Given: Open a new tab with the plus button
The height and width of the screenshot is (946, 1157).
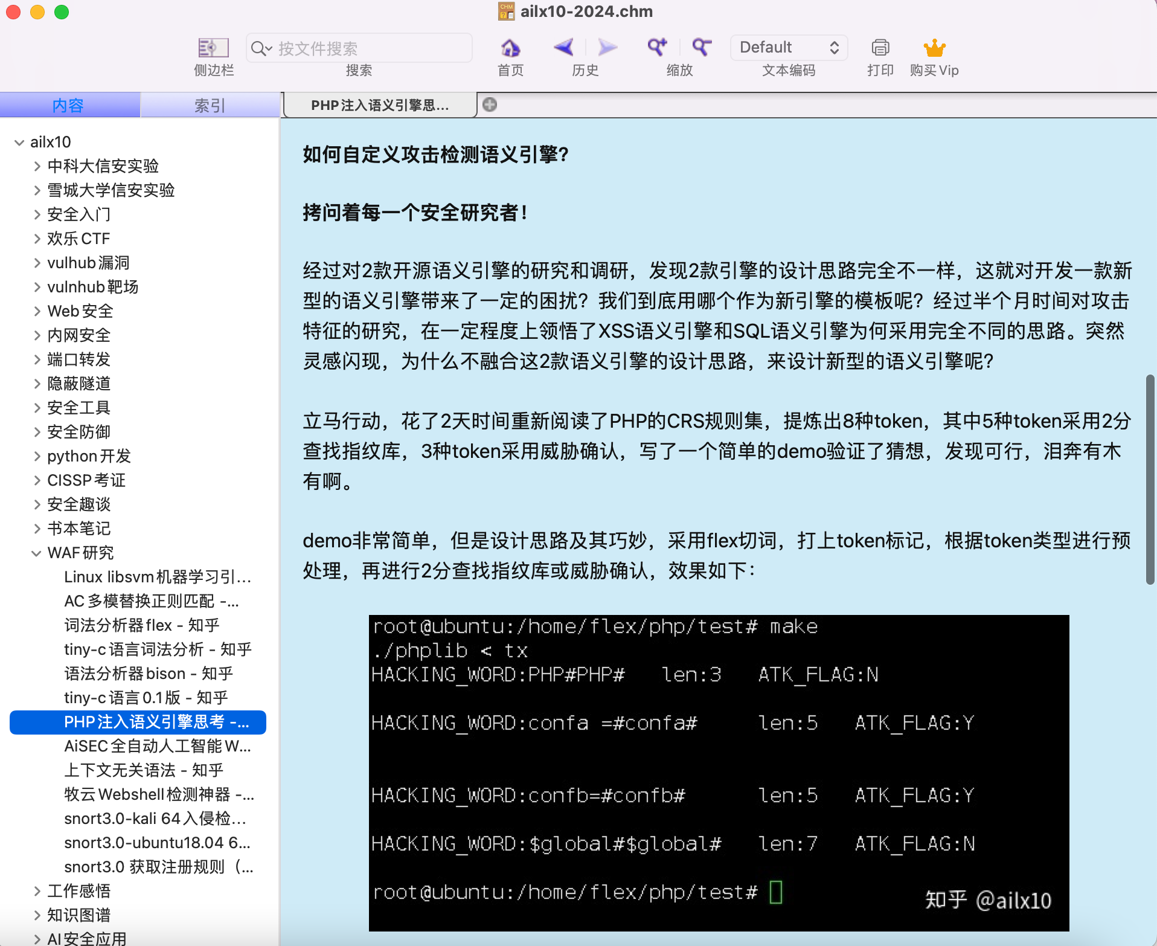Looking at the screenshot, I should 490,105.
